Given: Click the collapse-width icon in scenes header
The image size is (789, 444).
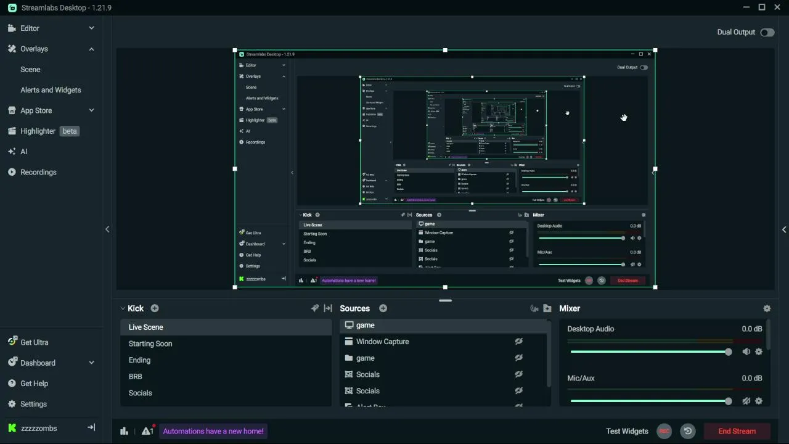Looking at the screenshot, I should (328, 308).
